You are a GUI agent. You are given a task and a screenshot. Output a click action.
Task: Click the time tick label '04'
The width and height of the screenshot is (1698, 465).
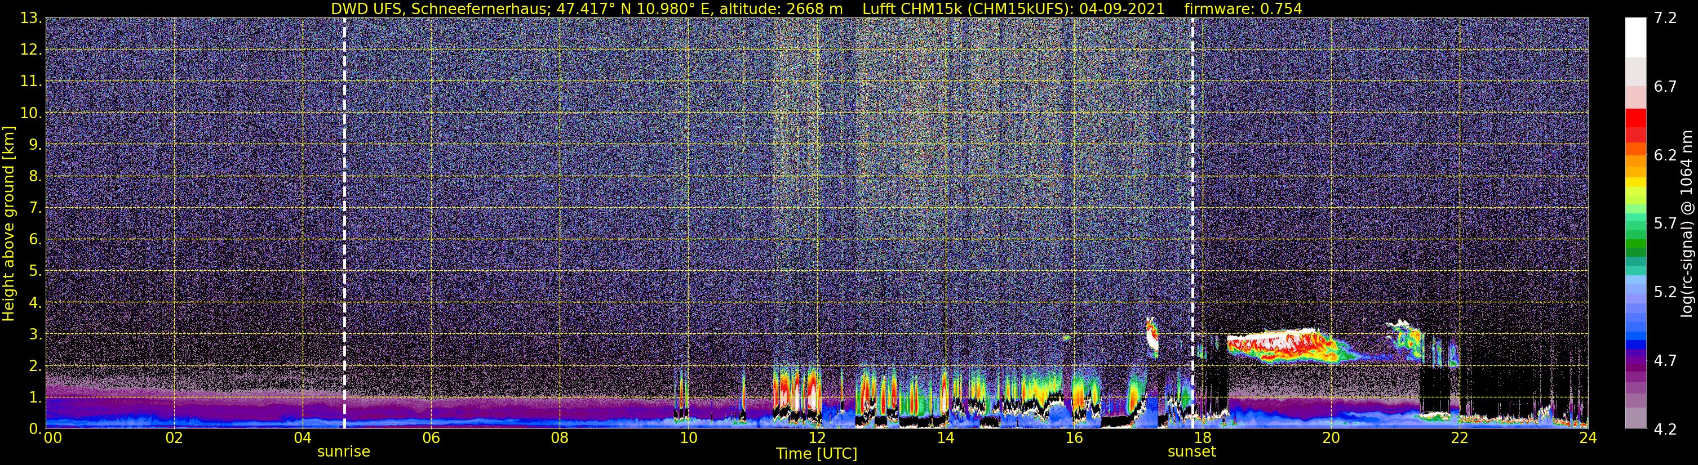[303, 438]
